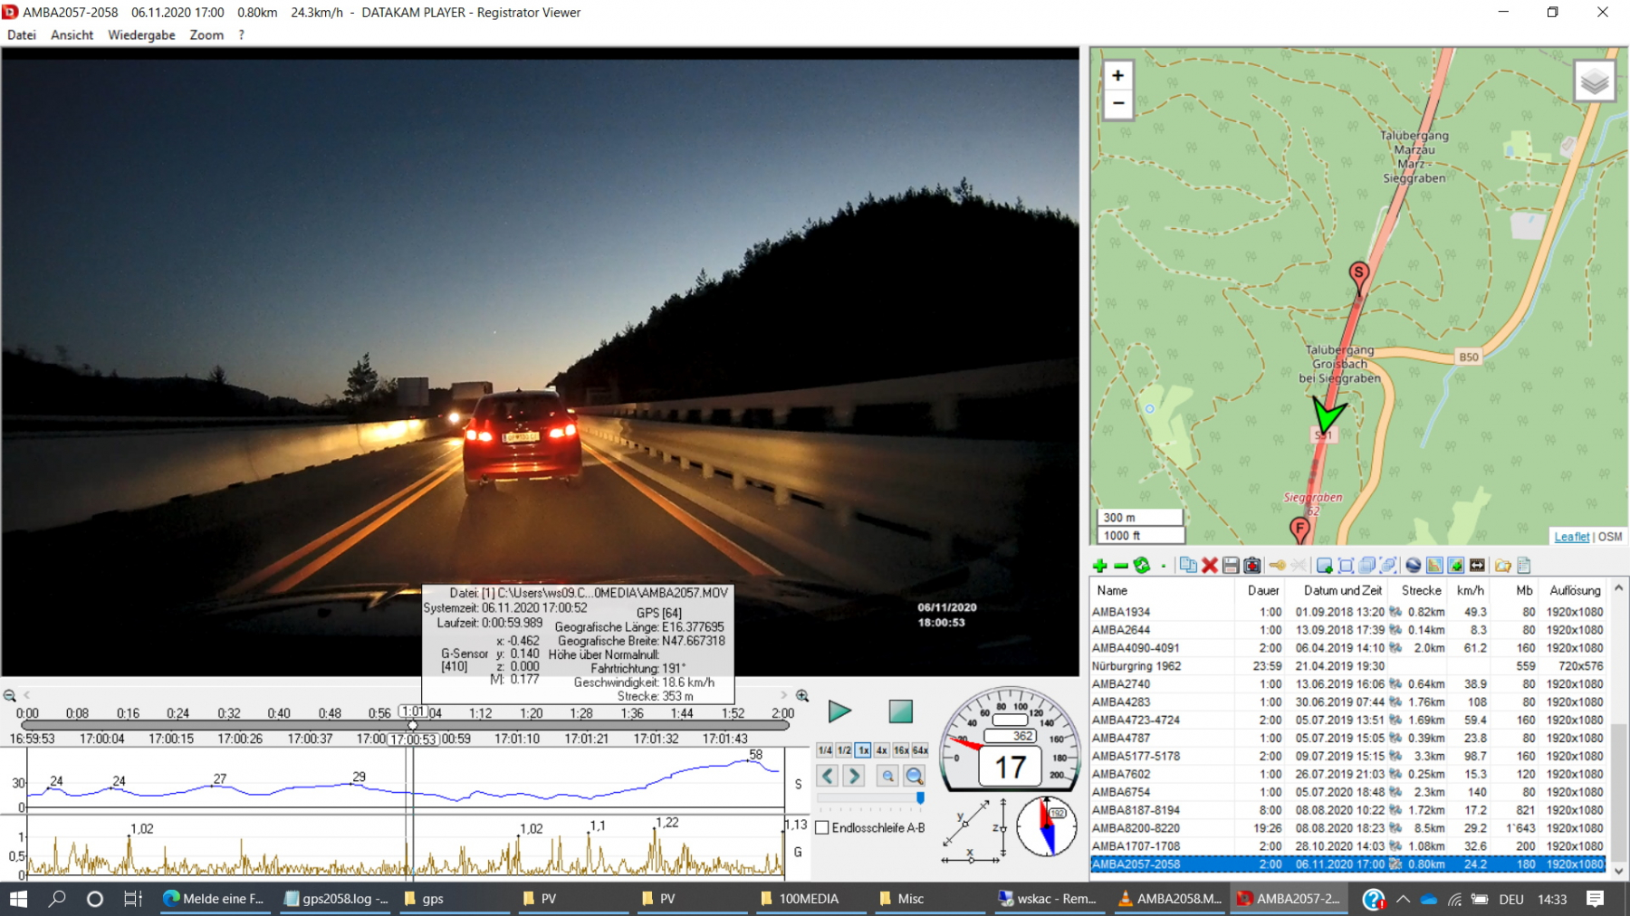Open Windows Start menu
The width and height of the screenshot is (1630, 916).
tap(18, 899)
